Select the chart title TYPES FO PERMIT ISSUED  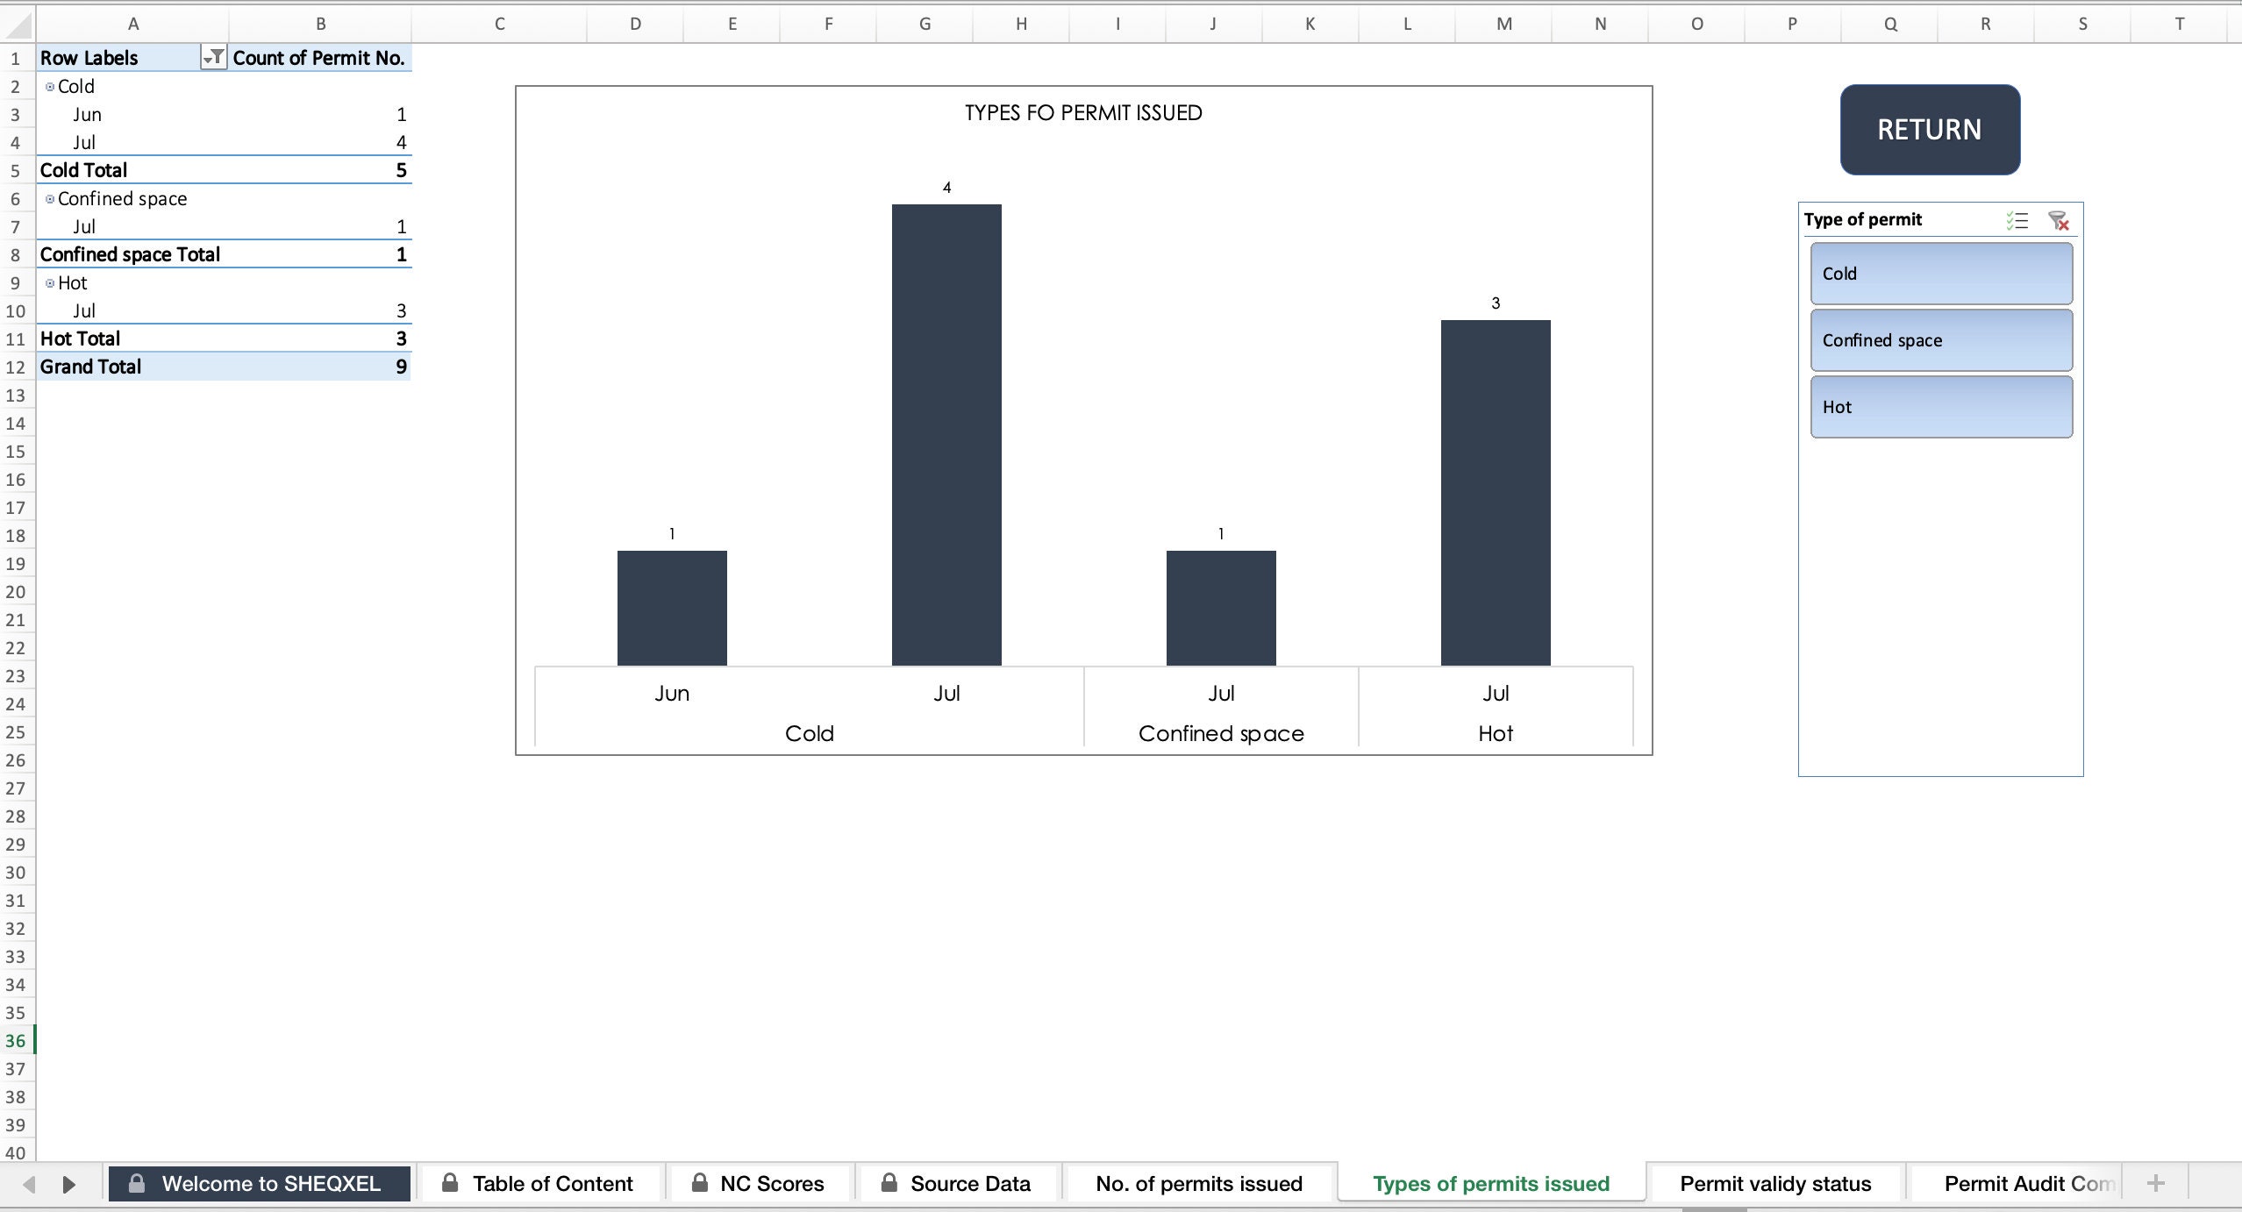point(1082,112)
